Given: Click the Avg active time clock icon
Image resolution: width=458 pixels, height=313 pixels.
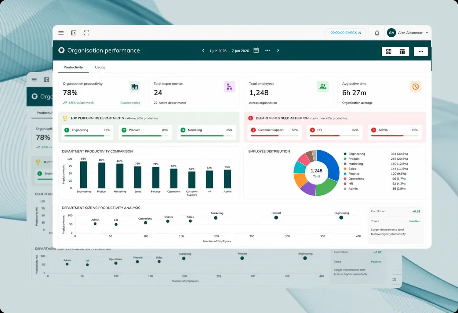Looking at the screenshot, I should tap(415, 87).
